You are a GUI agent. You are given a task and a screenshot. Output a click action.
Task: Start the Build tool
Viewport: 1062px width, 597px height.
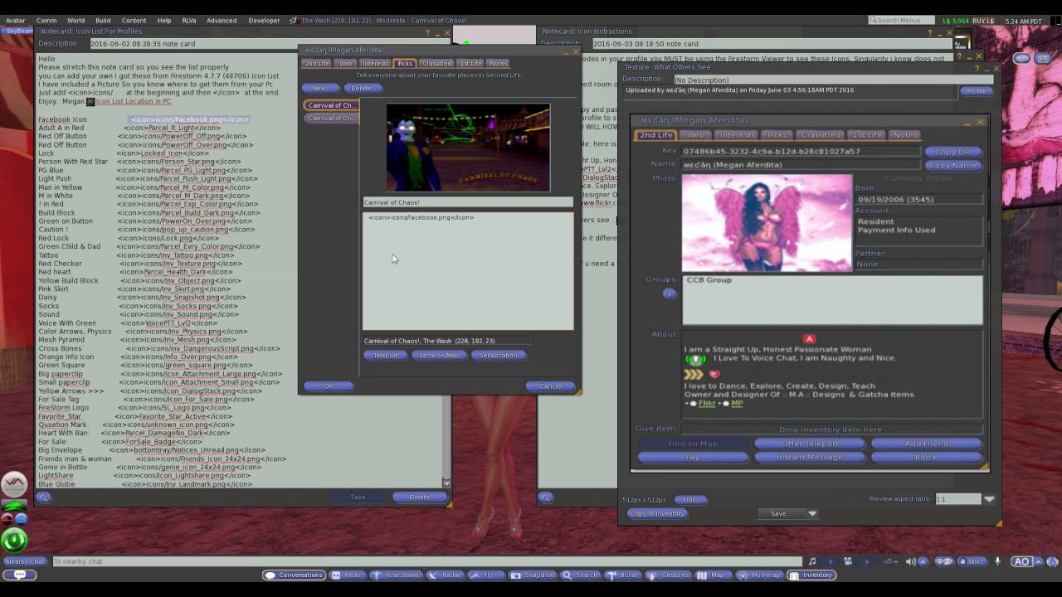pos(623,575)
